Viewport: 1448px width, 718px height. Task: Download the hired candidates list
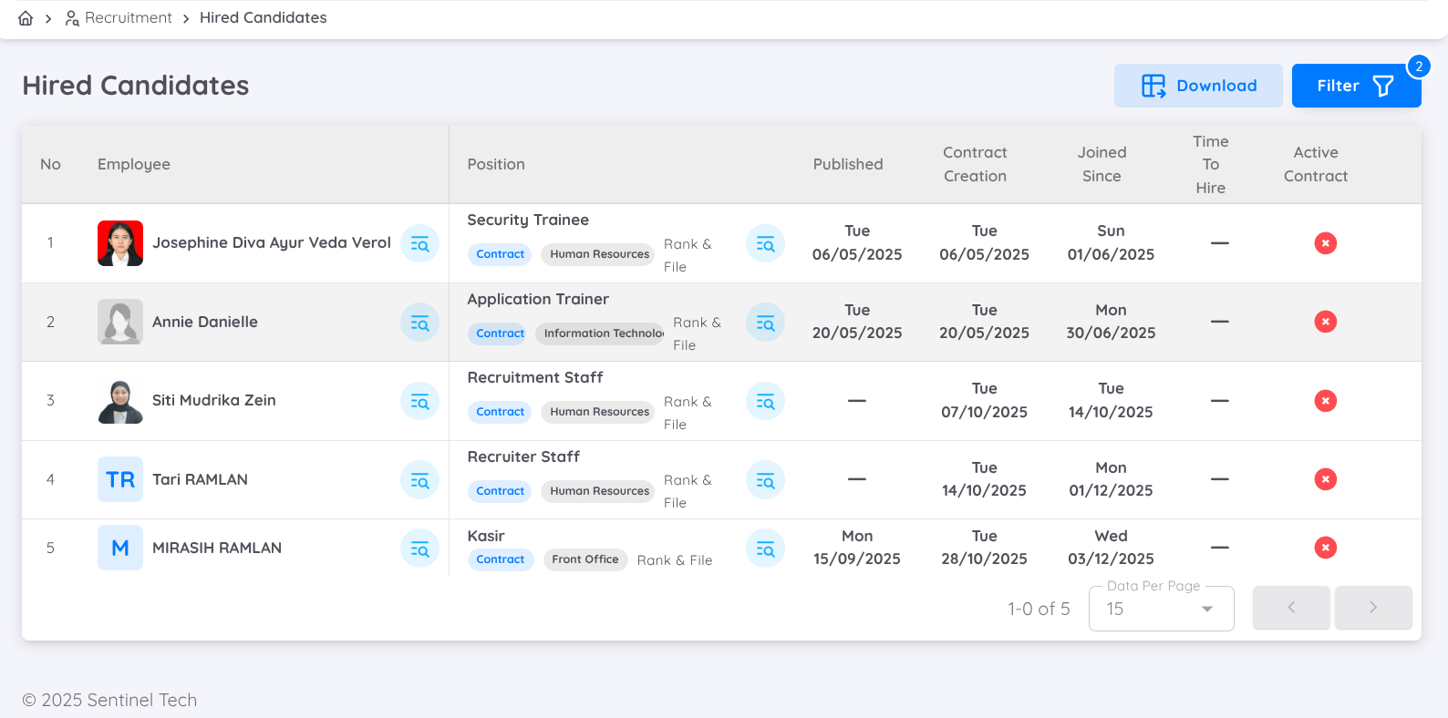[x=1198, y=86]
